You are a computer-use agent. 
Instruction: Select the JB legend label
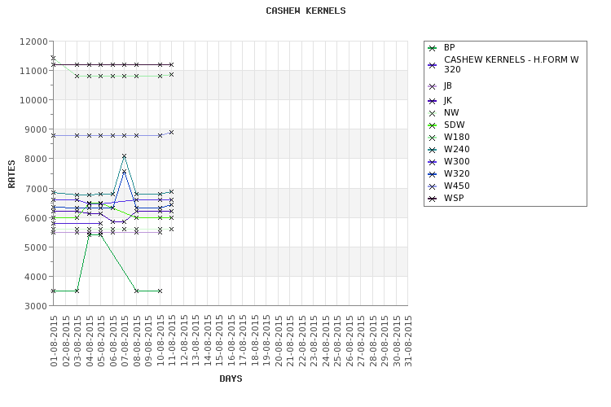[448, 86]
